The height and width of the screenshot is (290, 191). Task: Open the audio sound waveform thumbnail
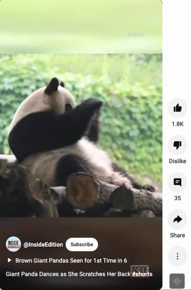coord(177,281)
